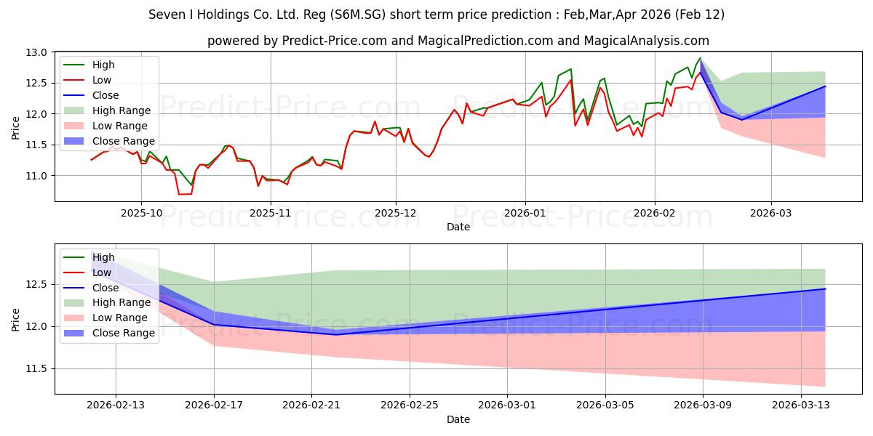This screenshot has width=873, height=436.
Task: Click the 2025-10 tick label on upper date axis
Action: click(141, 214)
